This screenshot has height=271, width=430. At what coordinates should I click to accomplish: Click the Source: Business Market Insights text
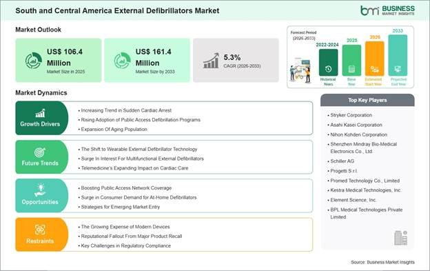coord(382,262)
